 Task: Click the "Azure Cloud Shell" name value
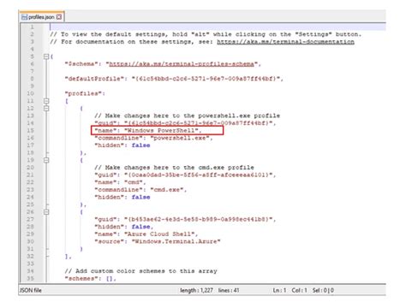click(x=159, y=234)
